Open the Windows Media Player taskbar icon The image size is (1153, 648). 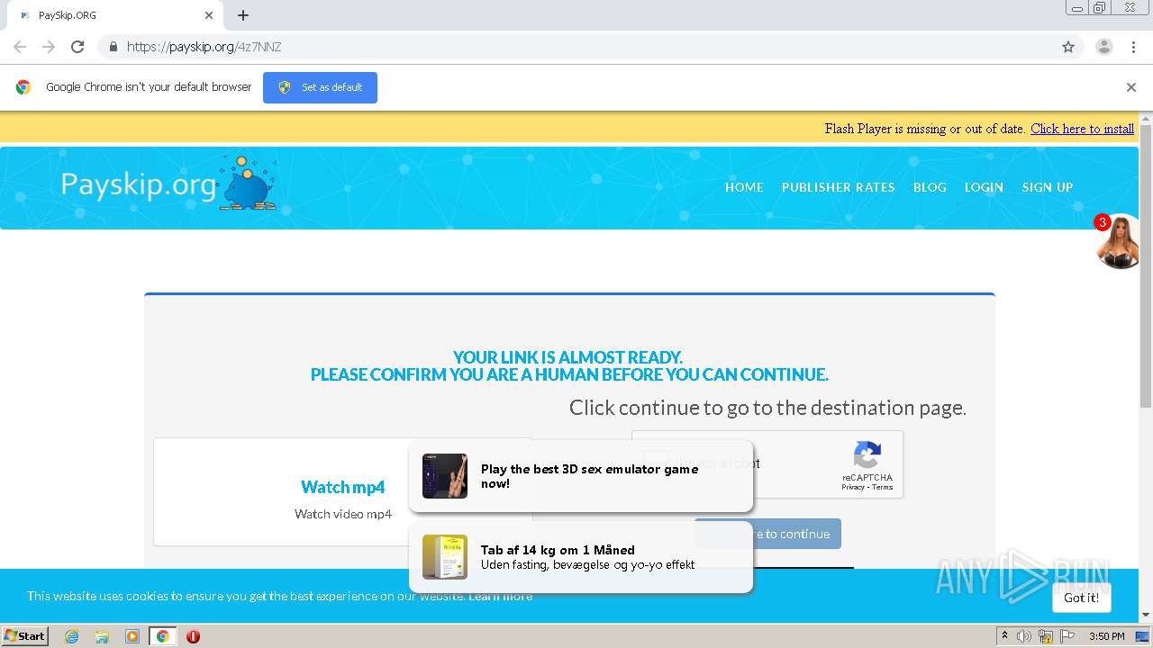click(132, 636)
